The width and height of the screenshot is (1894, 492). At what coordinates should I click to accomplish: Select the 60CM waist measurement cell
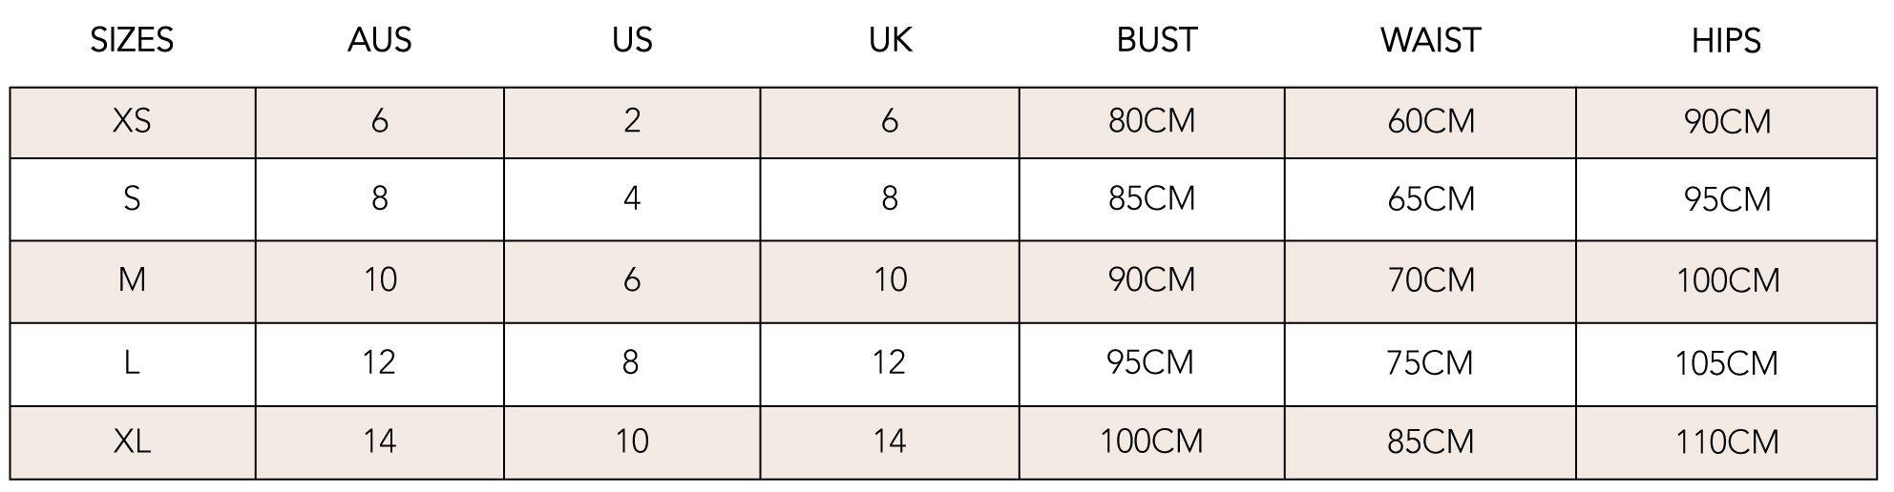point(1430,121)
